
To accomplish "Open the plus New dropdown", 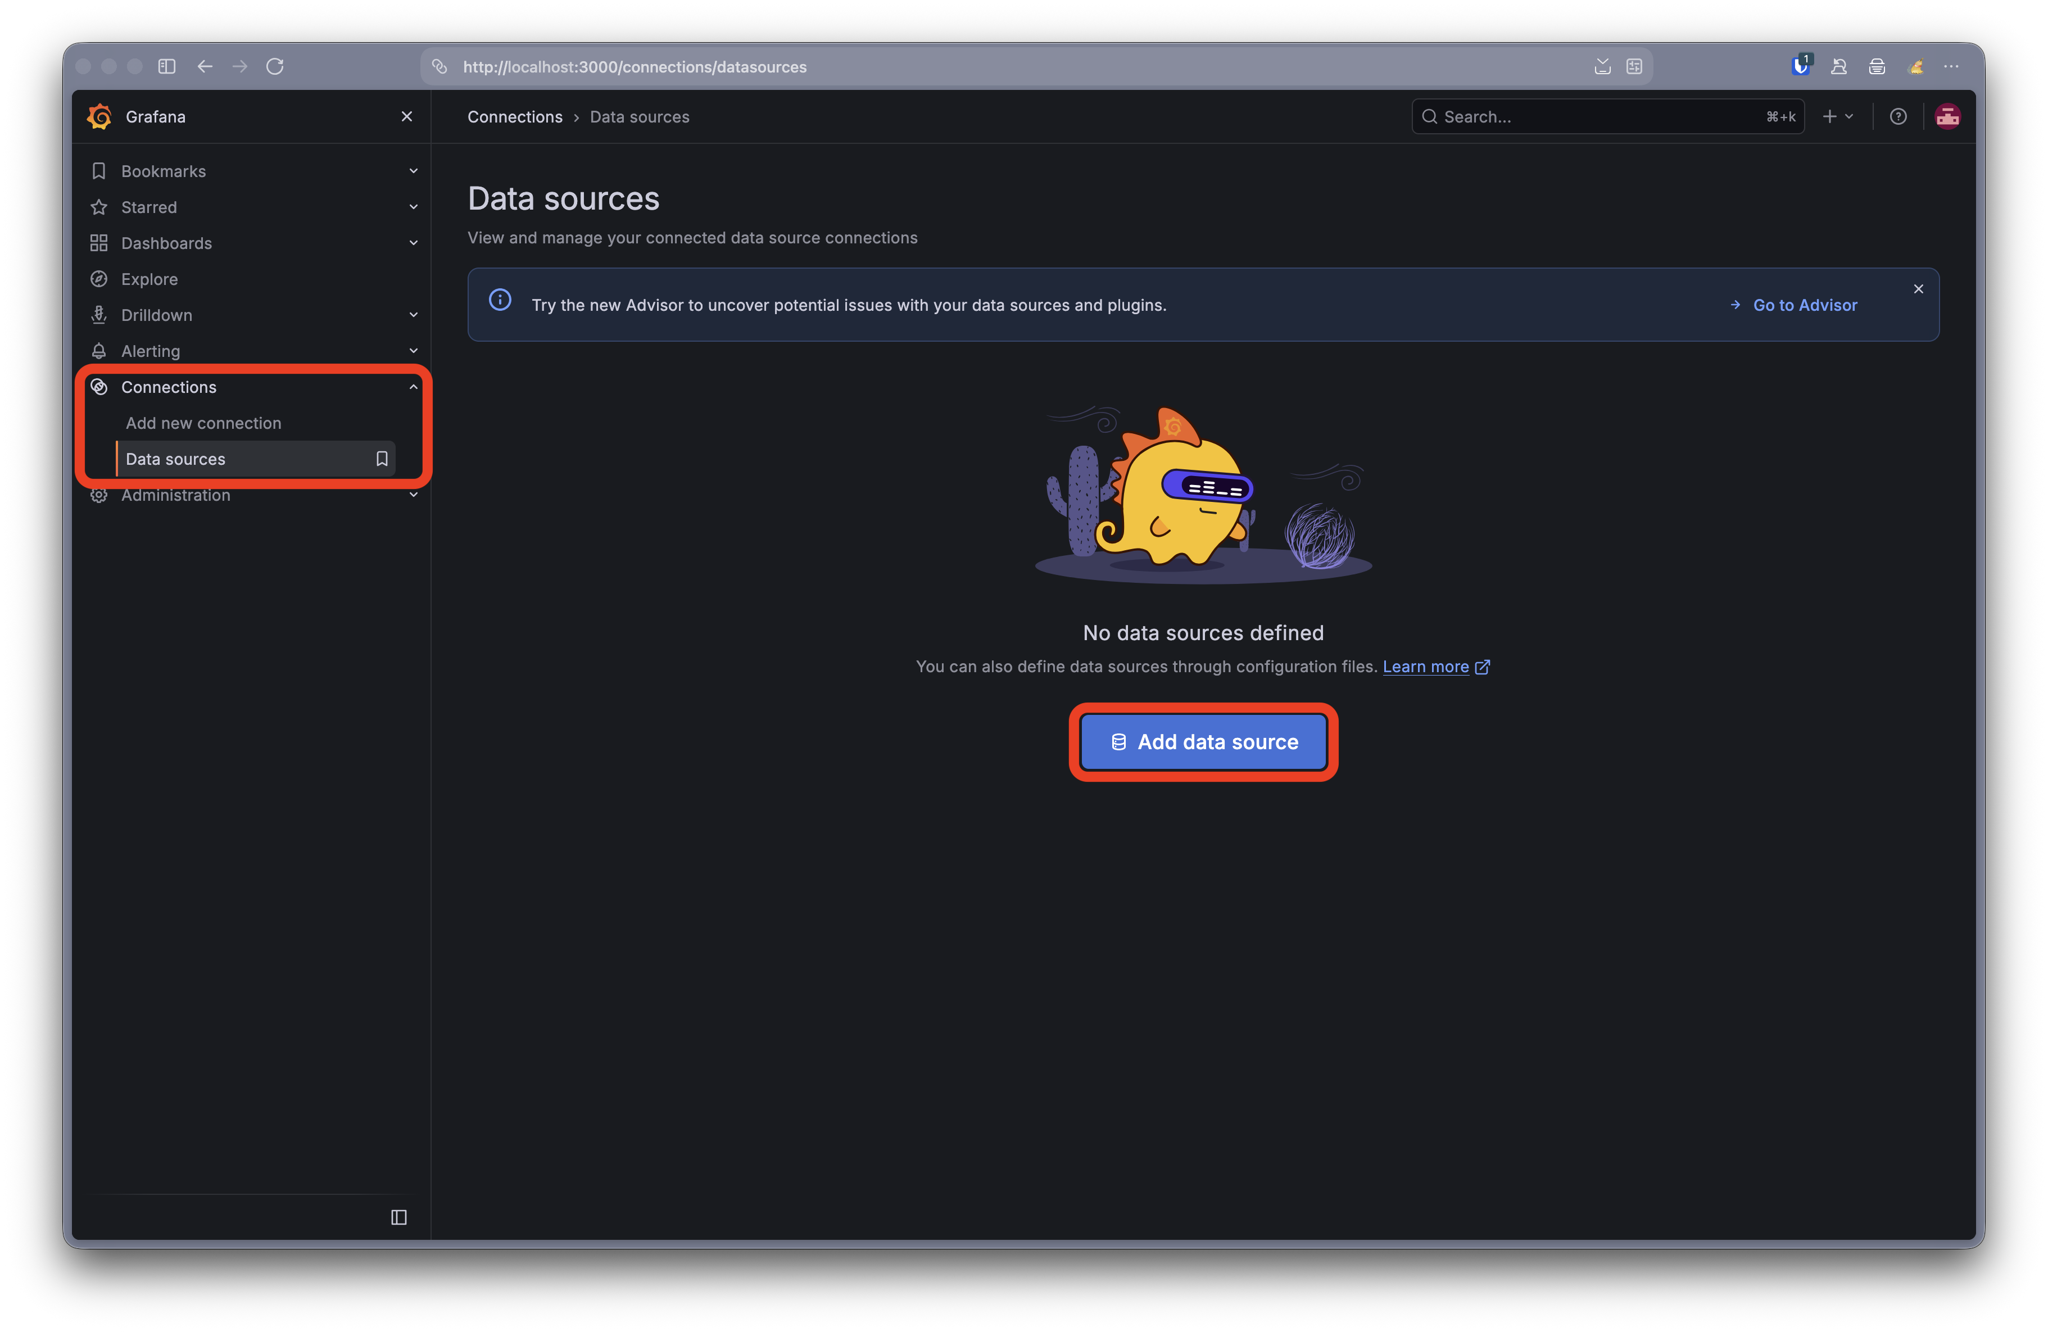I will pos(1837,117).
